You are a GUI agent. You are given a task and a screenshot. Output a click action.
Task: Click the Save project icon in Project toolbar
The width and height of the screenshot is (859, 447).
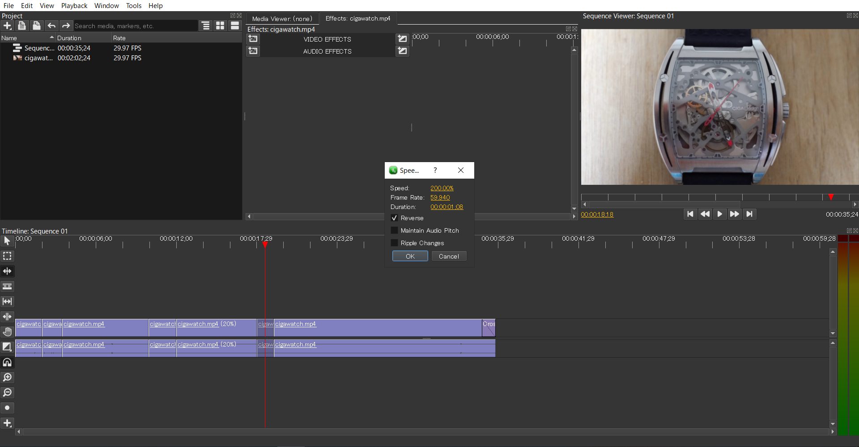tap(37, 26)
